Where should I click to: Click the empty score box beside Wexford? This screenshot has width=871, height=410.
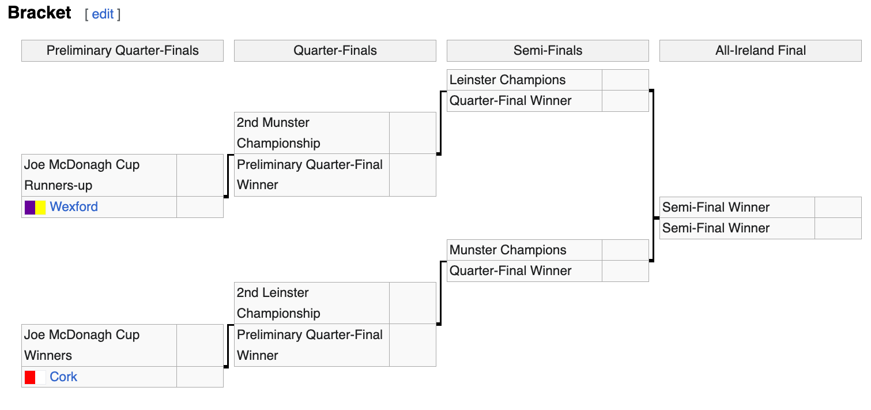click(199, 207)
